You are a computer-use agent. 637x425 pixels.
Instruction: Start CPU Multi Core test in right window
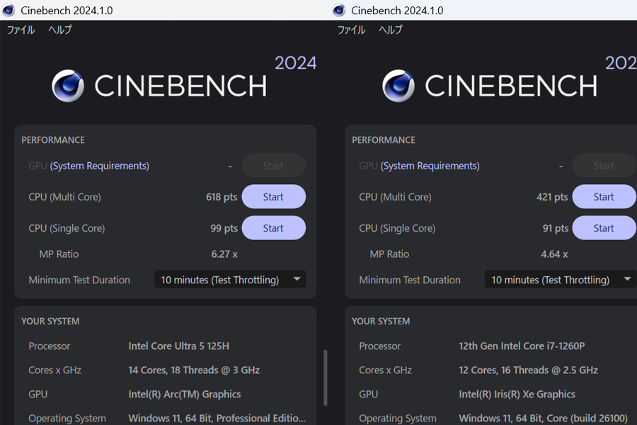[604, 197]
